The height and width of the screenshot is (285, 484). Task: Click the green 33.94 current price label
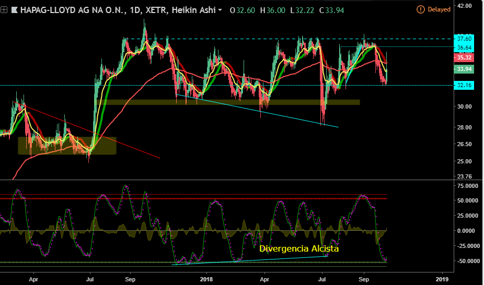click(464, 69)
